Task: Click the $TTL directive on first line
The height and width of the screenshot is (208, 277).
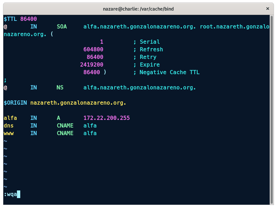Action: point(10,19)
